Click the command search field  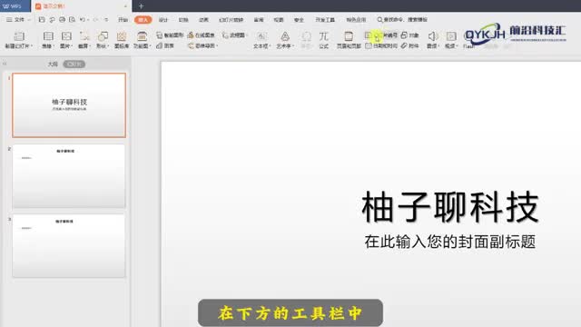tap(402, 20)
